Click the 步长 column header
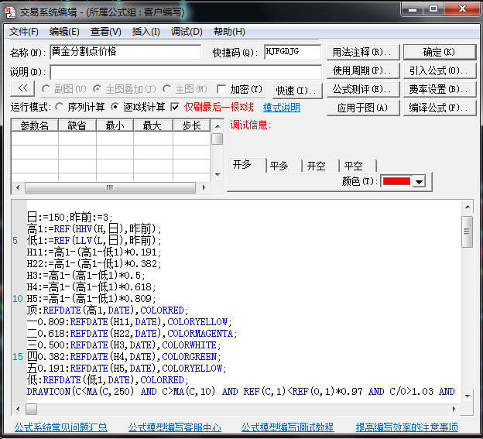 [x=191, y=125]
